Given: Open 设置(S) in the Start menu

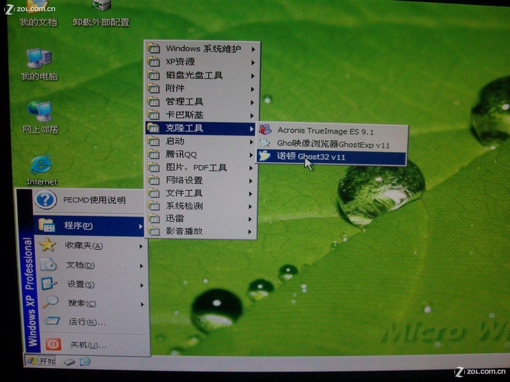Looking at the screenshot, I should [x=91, y=284].
